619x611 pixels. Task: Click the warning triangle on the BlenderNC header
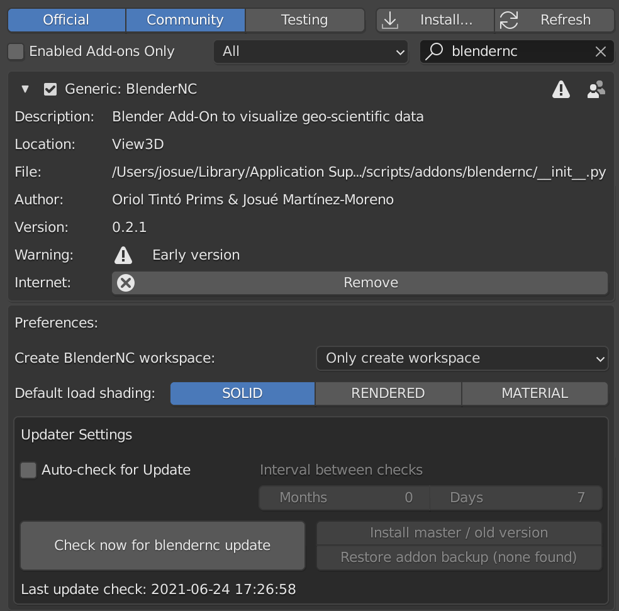[x=560, y=89]
